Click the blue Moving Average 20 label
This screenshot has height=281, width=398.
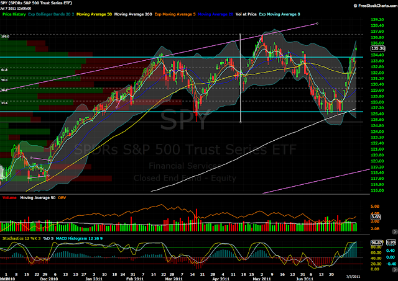coord(215,14)
